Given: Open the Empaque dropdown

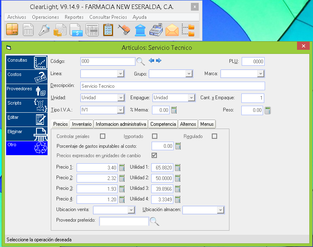Looking at the screenshot, I should click(x=191, y=98).
